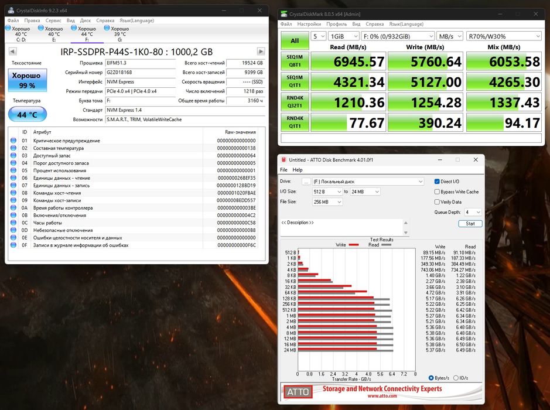The image size is (550, 410).
Task: Click the firmware field EIFM51.3
Action: (141, 63)
